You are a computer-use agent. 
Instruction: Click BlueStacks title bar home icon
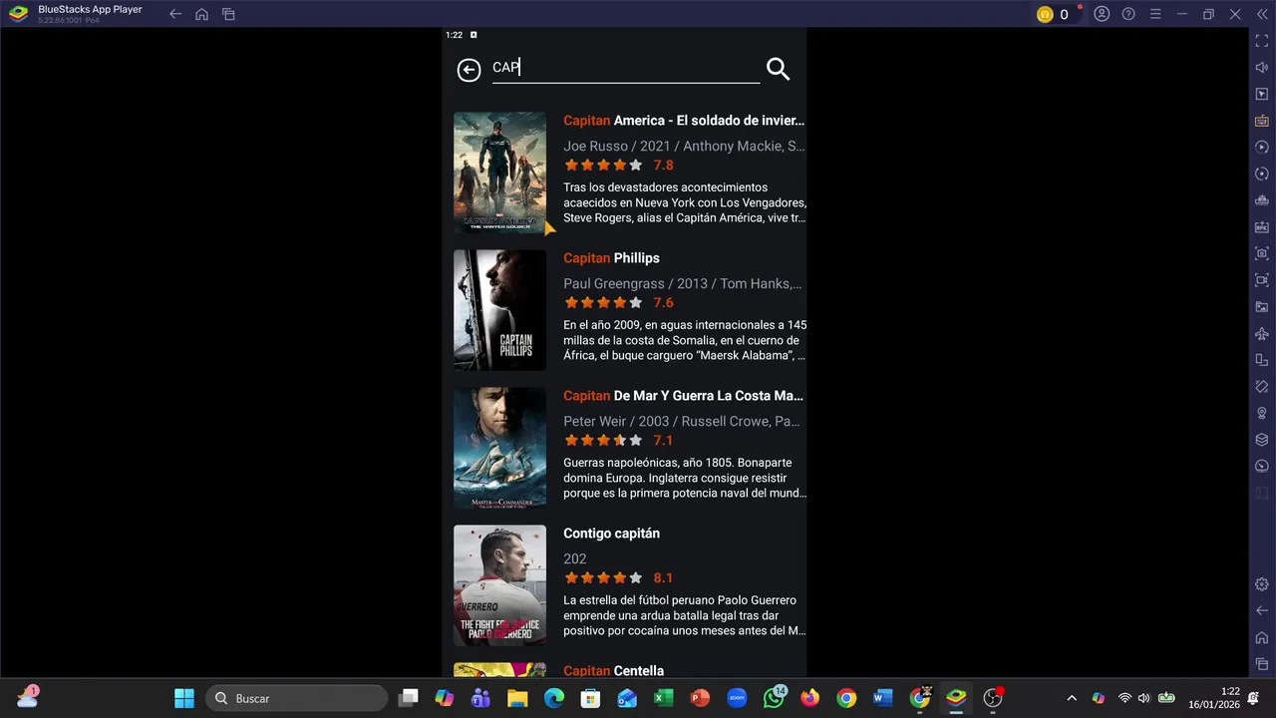click(201, 14)
